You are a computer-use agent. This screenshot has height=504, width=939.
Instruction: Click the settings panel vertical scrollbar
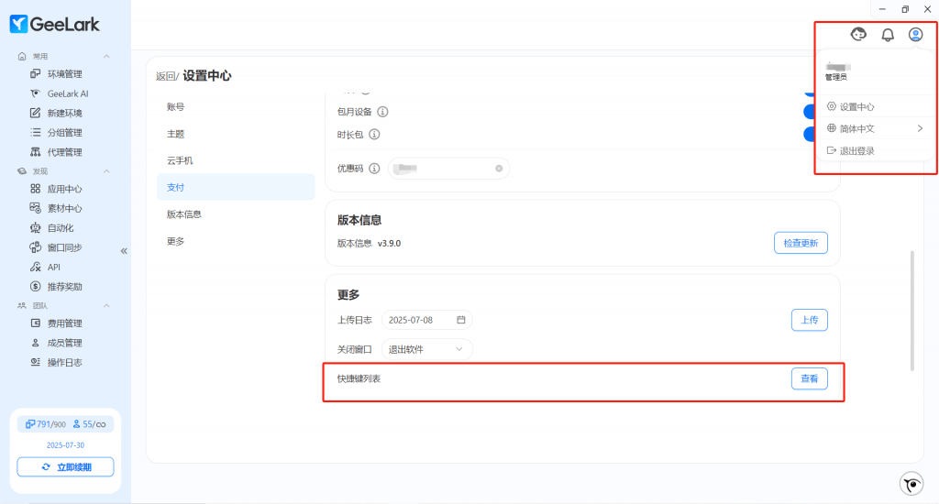tap(911, 310)
